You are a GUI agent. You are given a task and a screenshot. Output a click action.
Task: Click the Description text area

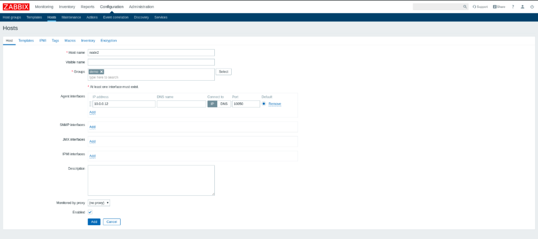tap(151, 180)
